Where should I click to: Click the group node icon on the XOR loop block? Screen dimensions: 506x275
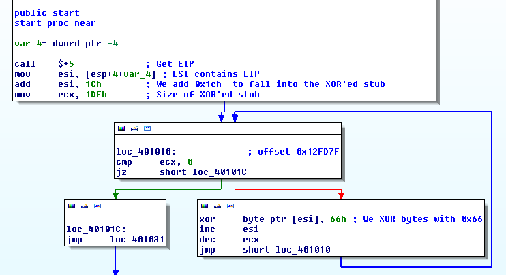pos(230,206)
